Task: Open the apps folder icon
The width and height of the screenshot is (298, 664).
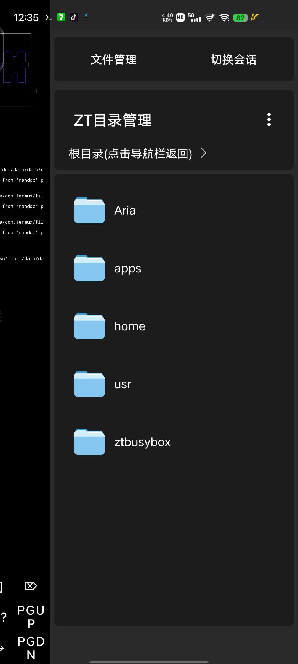Action: click(x=89, y=268)
